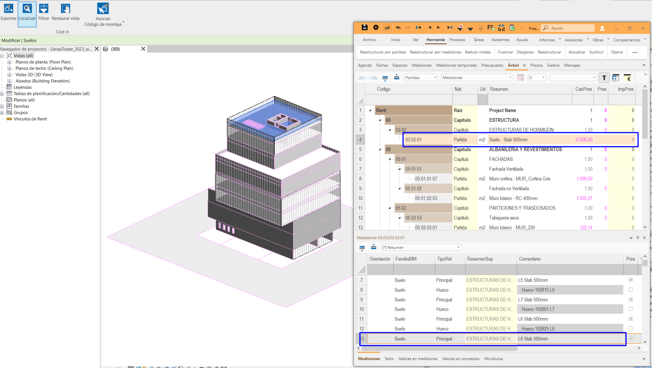Click the Ayuda search field
The image size is (652, 368).
click(x=568, y=28)
